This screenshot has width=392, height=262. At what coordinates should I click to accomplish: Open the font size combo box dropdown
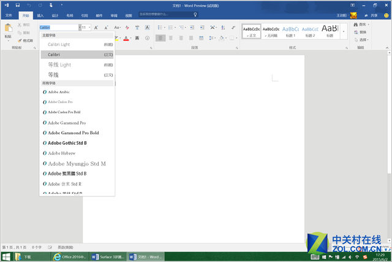click(x=89, y=28)
